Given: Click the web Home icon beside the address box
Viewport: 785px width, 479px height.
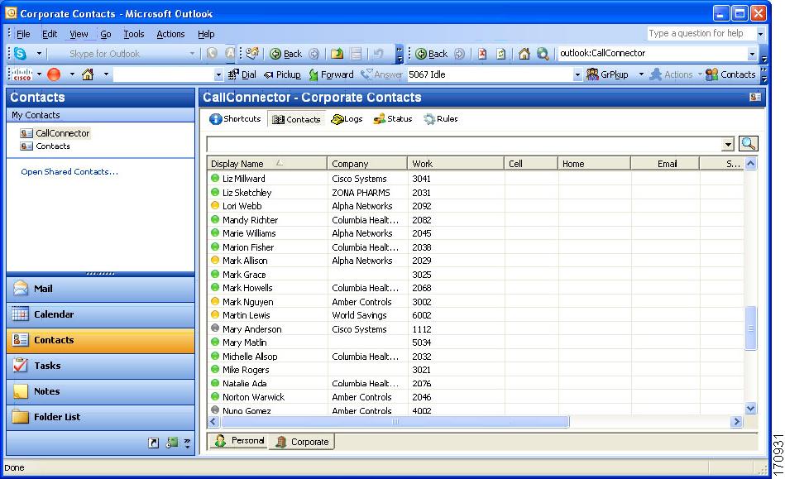Looking at the screenshot, I should click(x=524, y=54).
